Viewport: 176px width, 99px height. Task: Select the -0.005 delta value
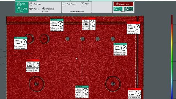click(x=54, y=25)
